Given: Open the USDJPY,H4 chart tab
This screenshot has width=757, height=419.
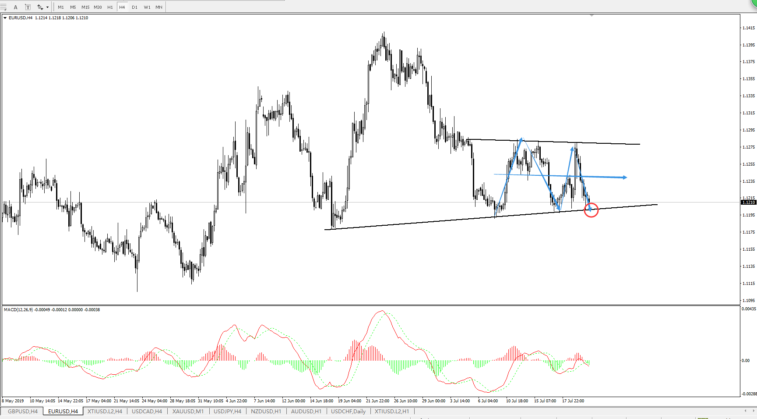Looking at the screenshot, I should coord(227,411).
